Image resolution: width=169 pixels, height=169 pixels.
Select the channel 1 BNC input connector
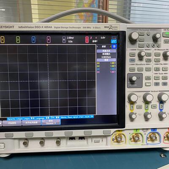point(118,138)
